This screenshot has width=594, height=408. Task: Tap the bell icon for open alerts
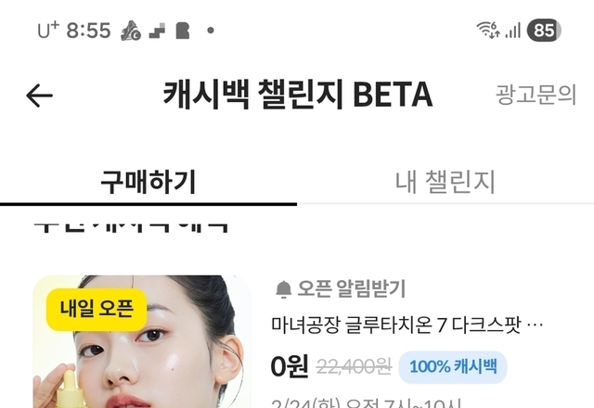click(283, 289)
